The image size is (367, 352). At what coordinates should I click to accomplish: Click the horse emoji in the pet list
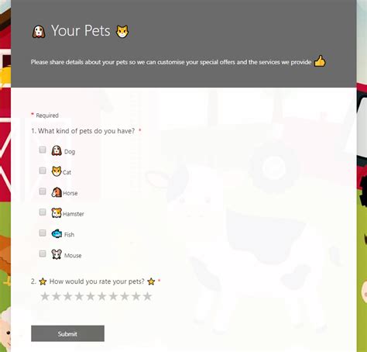57,192
